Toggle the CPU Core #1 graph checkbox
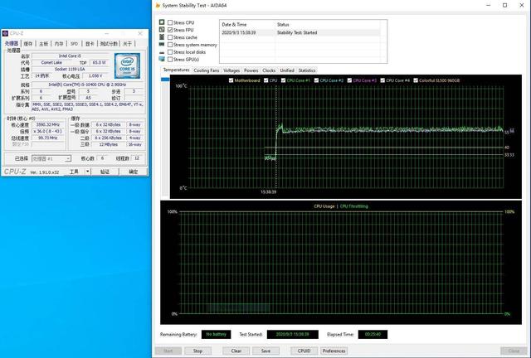 click(x=284, y=80)
